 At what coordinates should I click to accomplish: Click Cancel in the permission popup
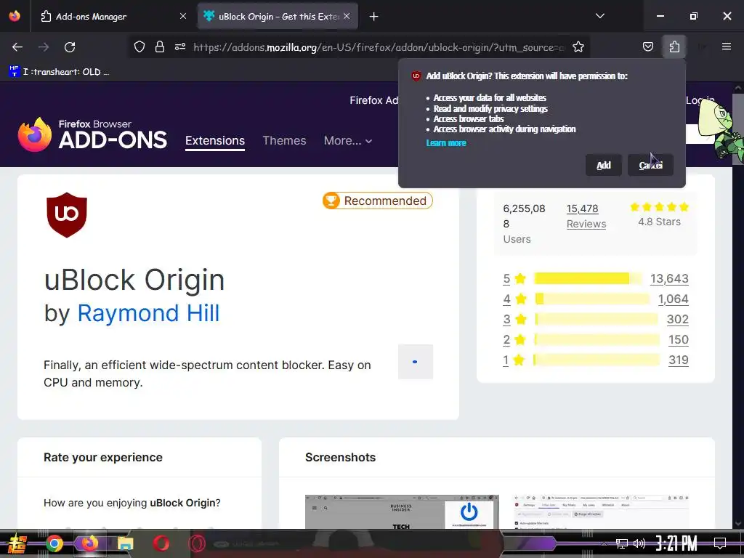[x=650, y=165]
